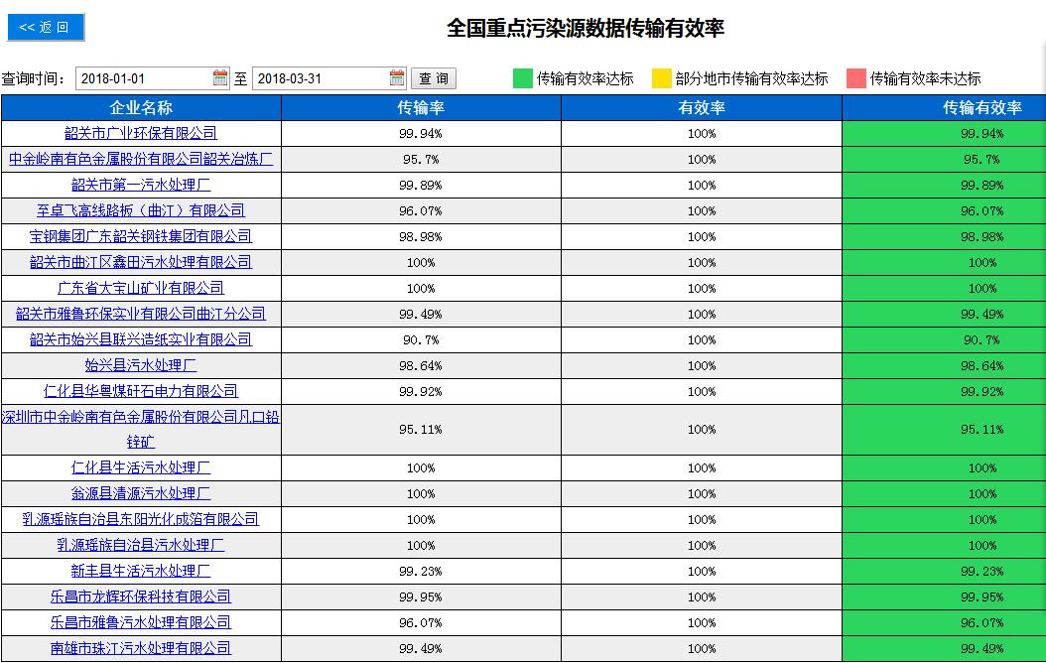Click the yellow 部分地市传输有效率达标 legend swatch

(661, 78)
